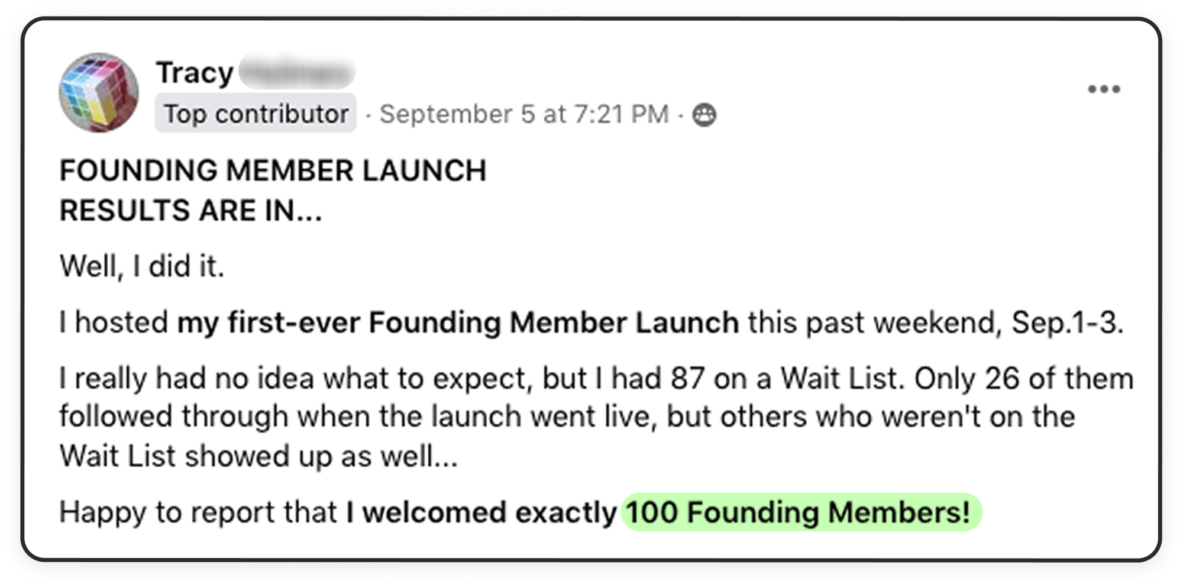
Task: Click the Rubik's cube profile picture
Action: 98,92
